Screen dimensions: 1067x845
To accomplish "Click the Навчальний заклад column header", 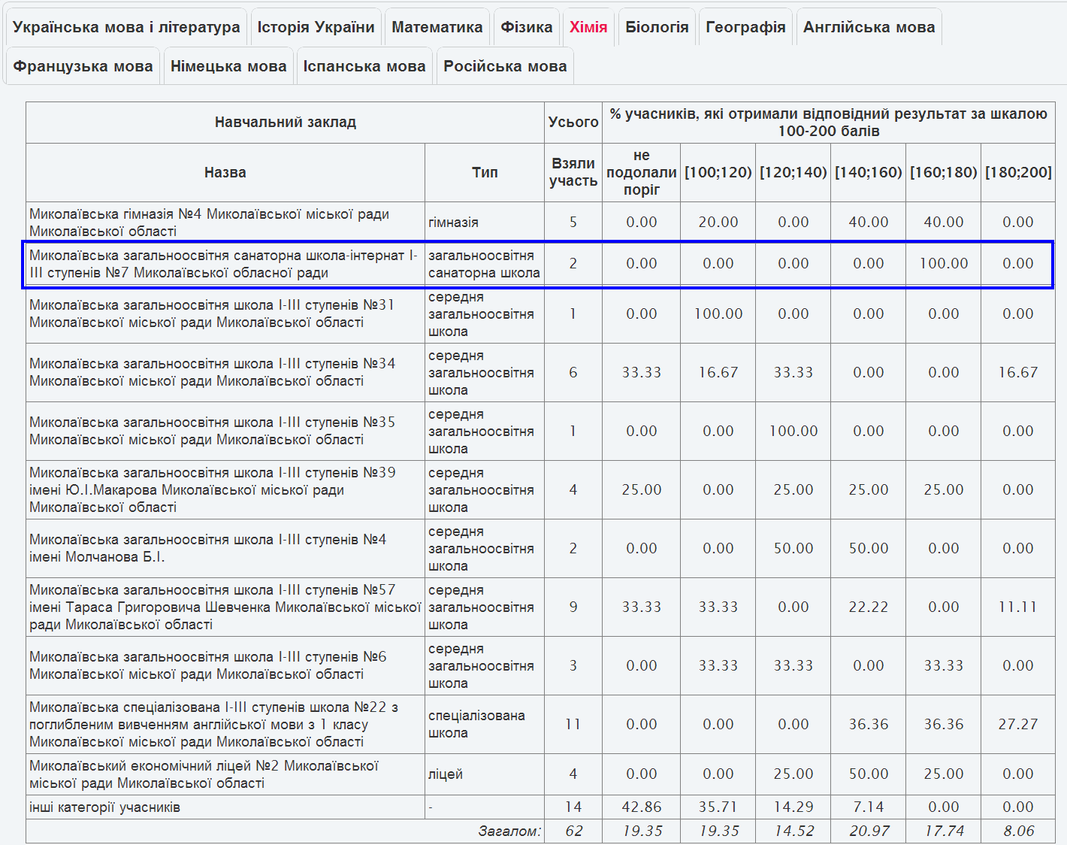I will [x=286, y=123].
